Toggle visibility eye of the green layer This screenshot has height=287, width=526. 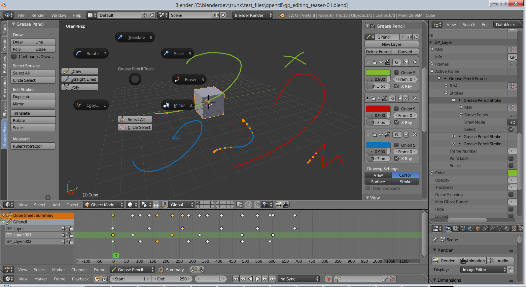[x=381, y=62]
